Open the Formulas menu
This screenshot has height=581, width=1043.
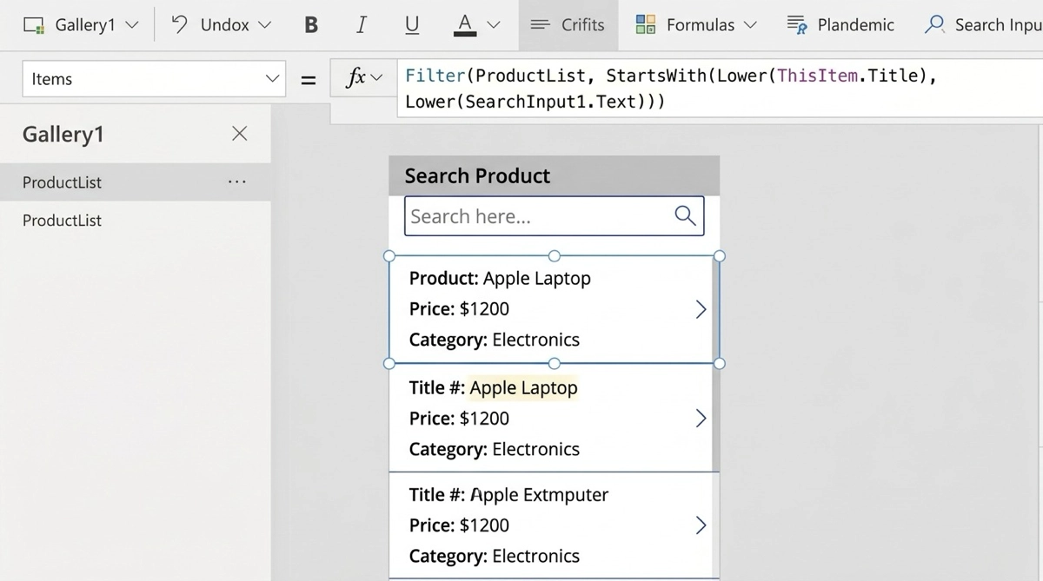pyautogui.click(x=696, y=25)
